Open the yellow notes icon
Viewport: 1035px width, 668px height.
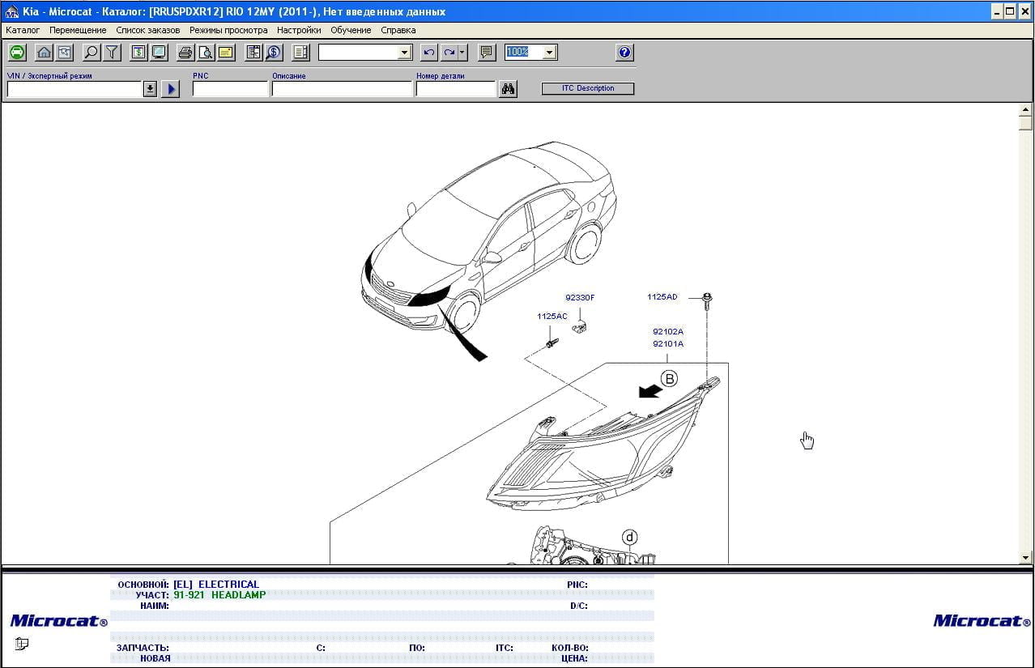(x=225, y=53)
